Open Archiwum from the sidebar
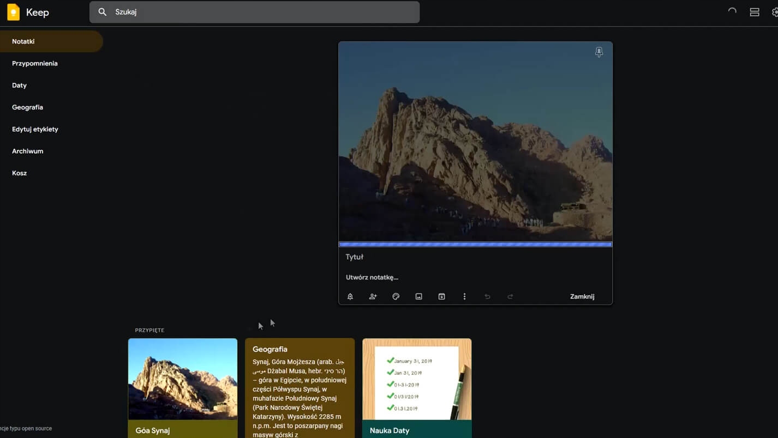 (x=27, y=151)
